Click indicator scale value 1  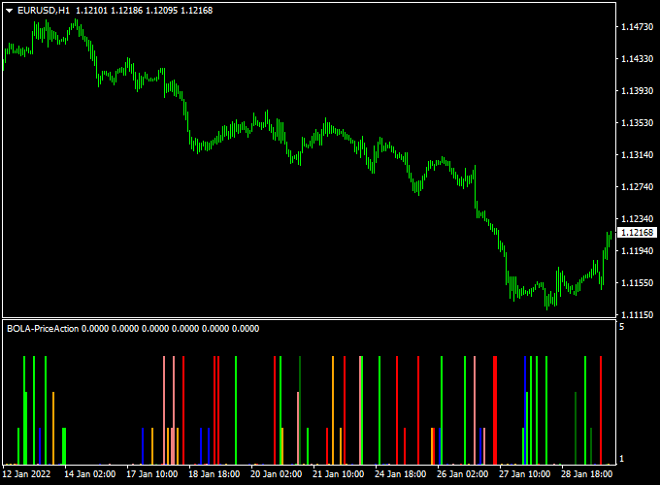coord(622,459)
